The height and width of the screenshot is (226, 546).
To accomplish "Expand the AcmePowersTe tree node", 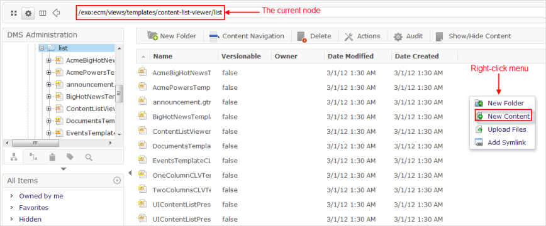I will [49, 72].
